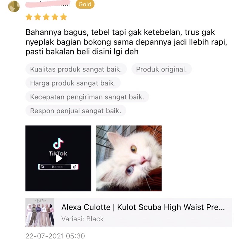Screen dimensions: 239x239
Task: Select the 'Kualitas produk sangat baik.' tag
Action: 76,69
